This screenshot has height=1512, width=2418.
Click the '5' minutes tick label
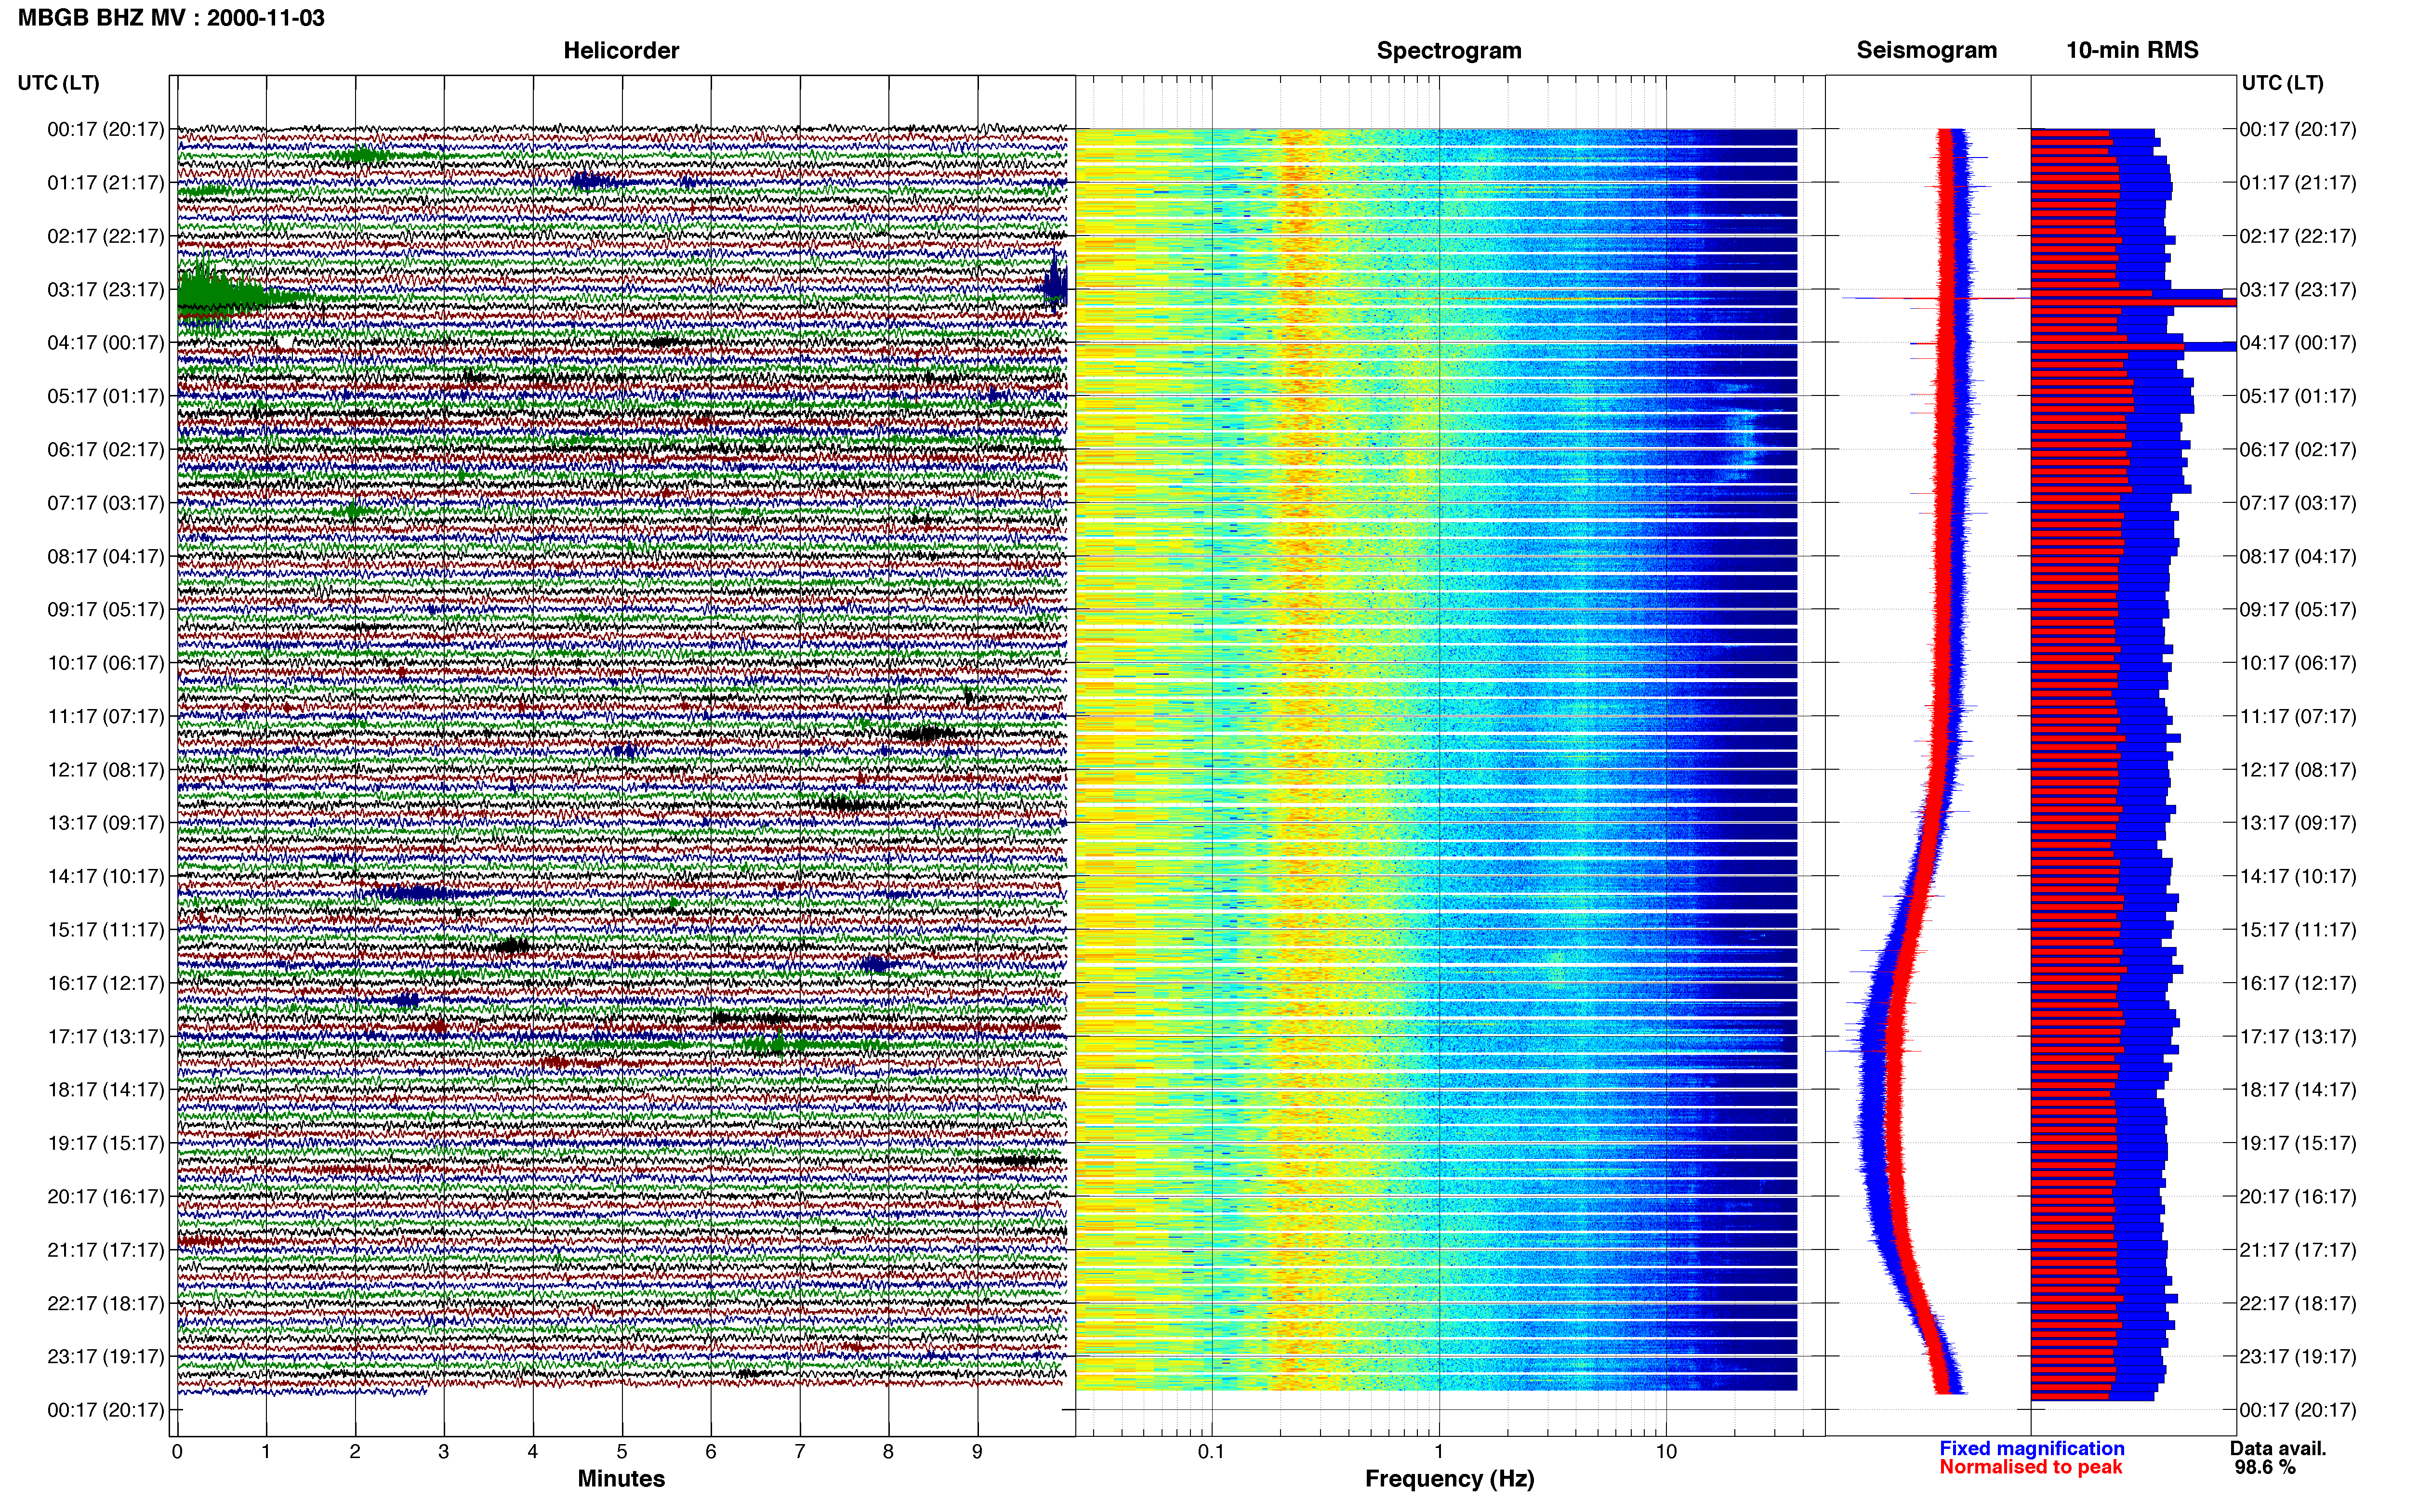pyautogui.click(x=622, y=1452)
